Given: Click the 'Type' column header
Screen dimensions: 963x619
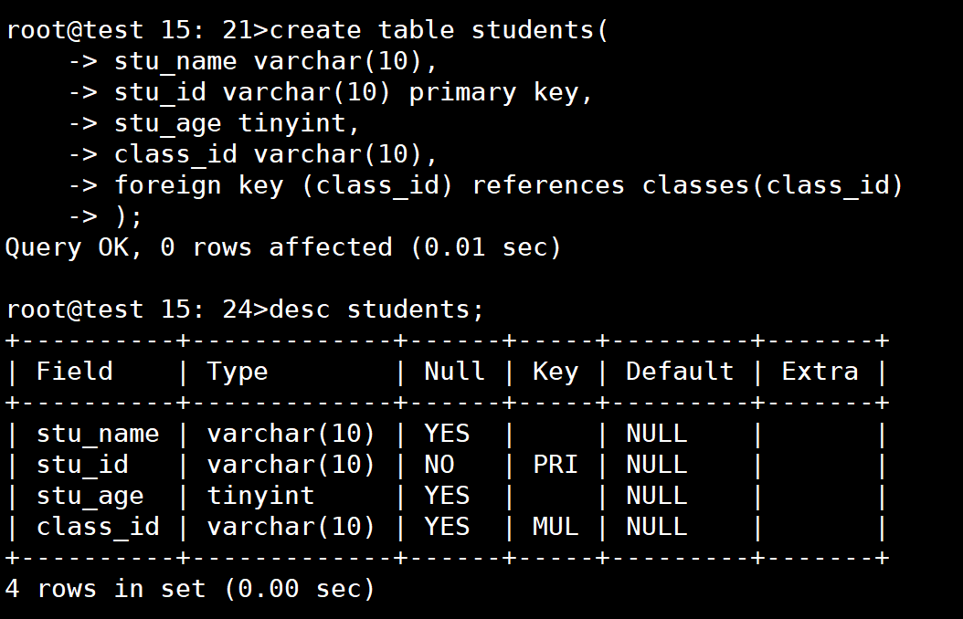Looking at the screenshot, I should (237, 372).
